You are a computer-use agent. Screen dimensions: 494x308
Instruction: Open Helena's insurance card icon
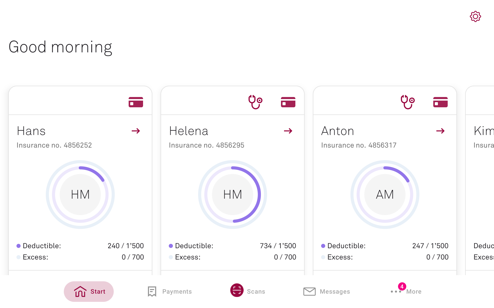pos(288,102)
